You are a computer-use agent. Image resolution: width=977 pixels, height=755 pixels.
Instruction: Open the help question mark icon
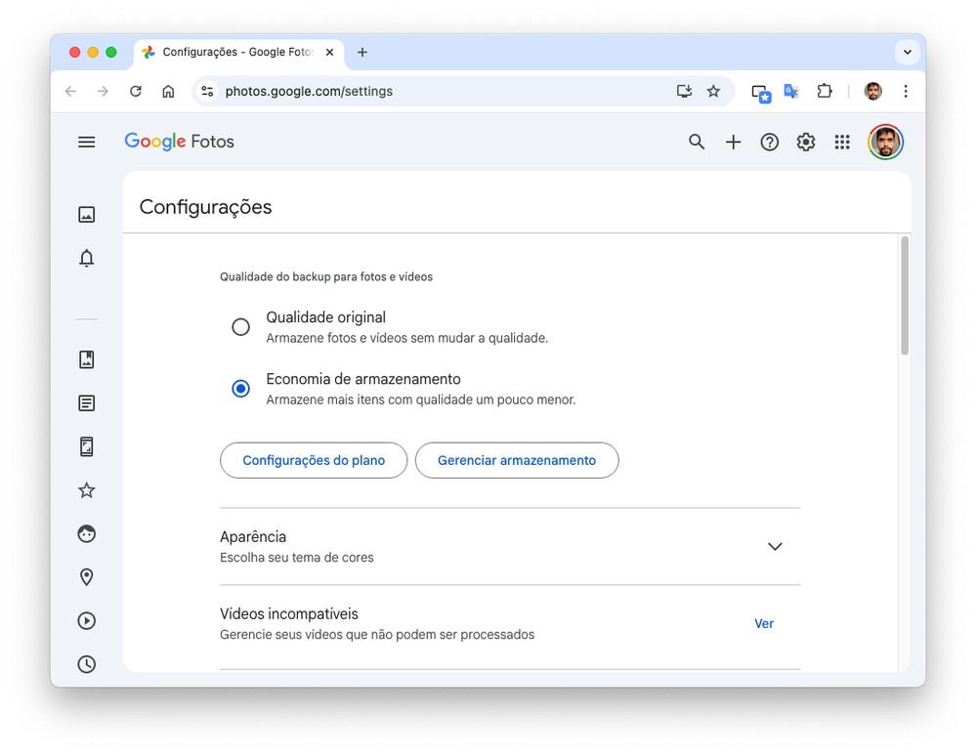pos(770,142)
